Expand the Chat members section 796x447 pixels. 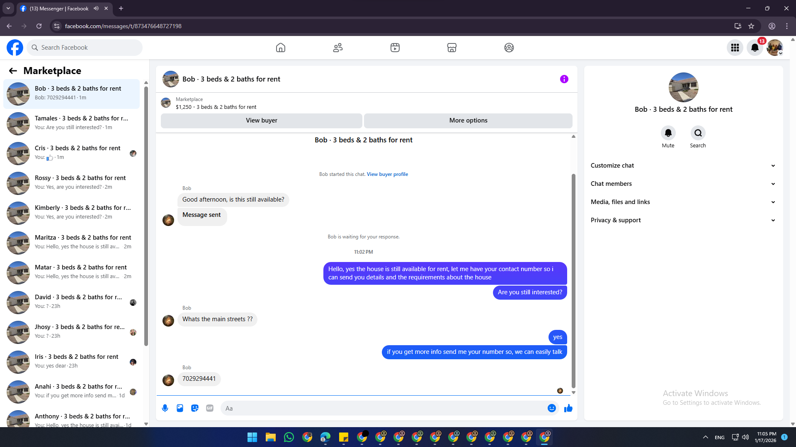click(683, 184)
